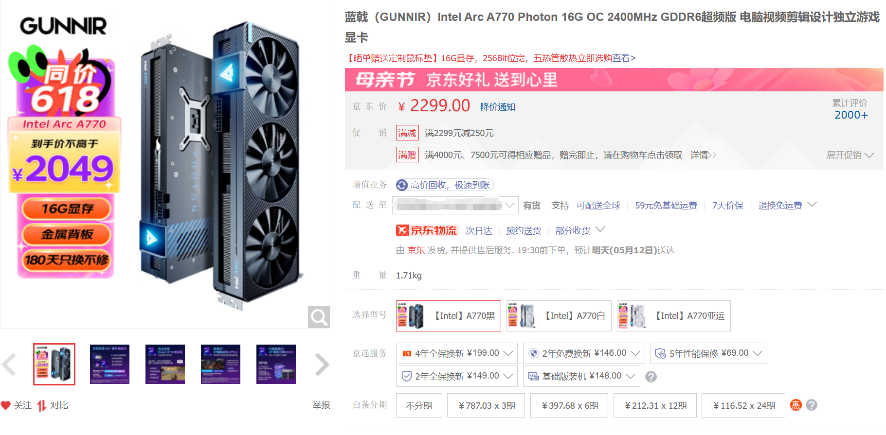The image size is (886, 435).
Task: Click the question mark icon after installments
Action: click(x=812, y=405)
